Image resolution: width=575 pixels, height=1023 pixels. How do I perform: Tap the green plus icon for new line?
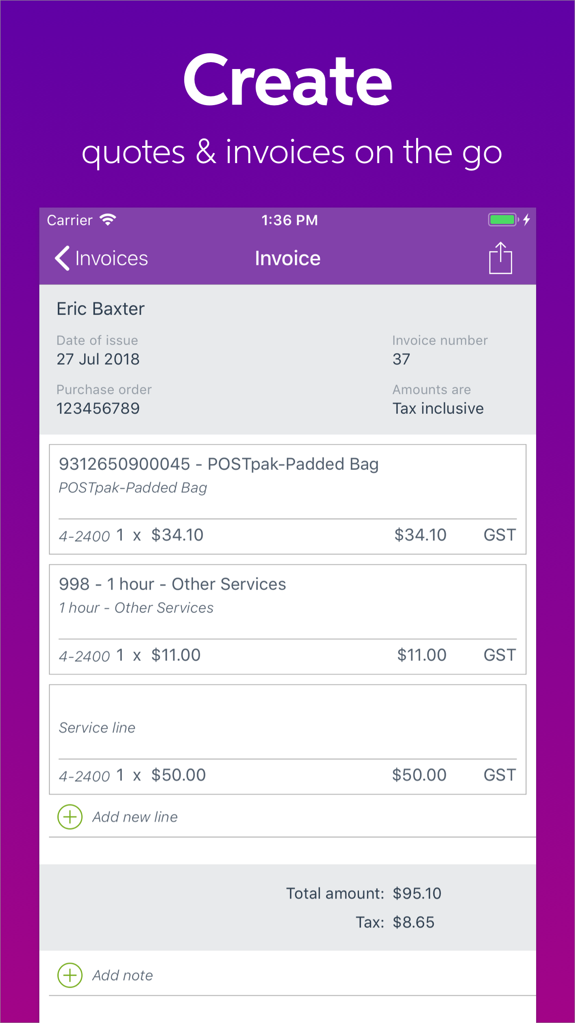pyautogui.click(x=70, y=817)
